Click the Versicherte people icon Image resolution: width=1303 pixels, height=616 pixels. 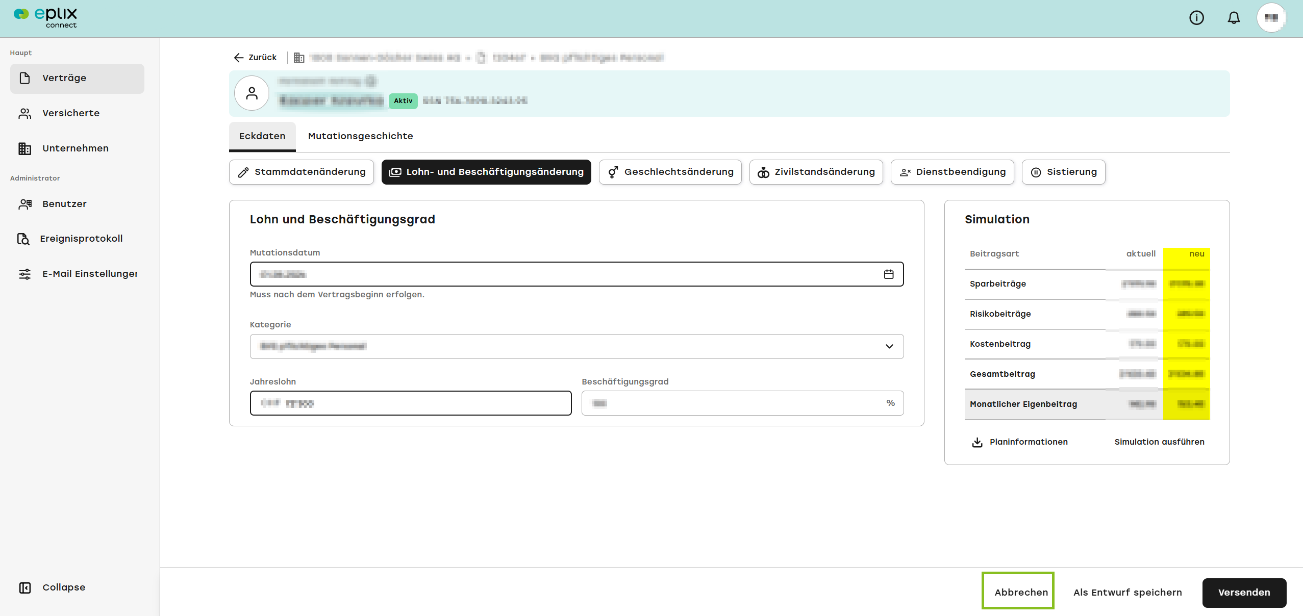click(x=24, y=113)
